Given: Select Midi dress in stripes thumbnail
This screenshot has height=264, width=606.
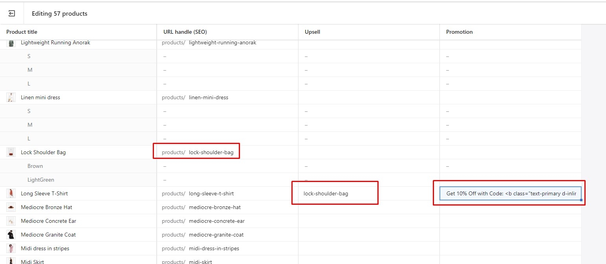Looking at the screenshot, I should (11, 248).
